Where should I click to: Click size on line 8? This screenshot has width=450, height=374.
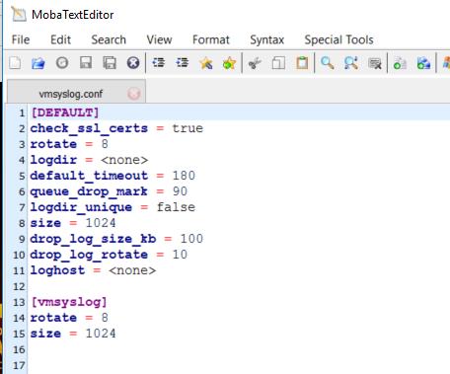click(x=45, y=223)
